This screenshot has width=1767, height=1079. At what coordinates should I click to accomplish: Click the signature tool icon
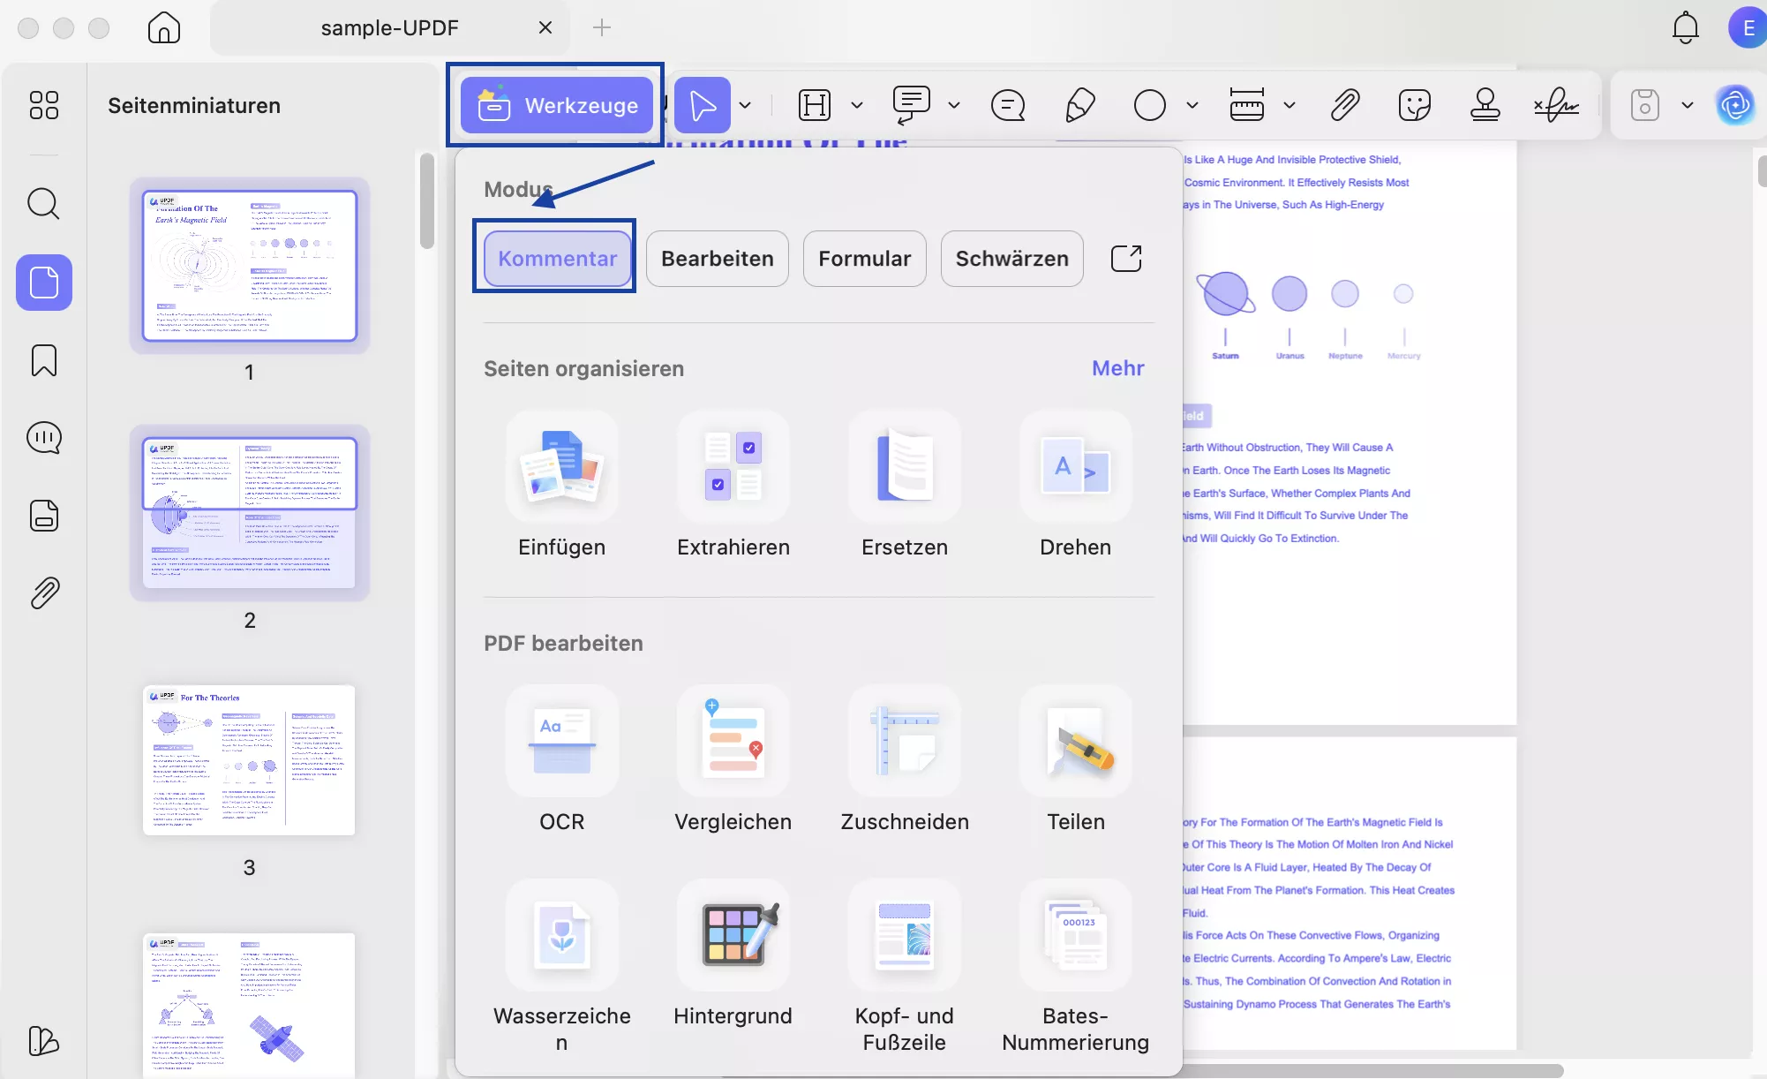pos(1556,105)
